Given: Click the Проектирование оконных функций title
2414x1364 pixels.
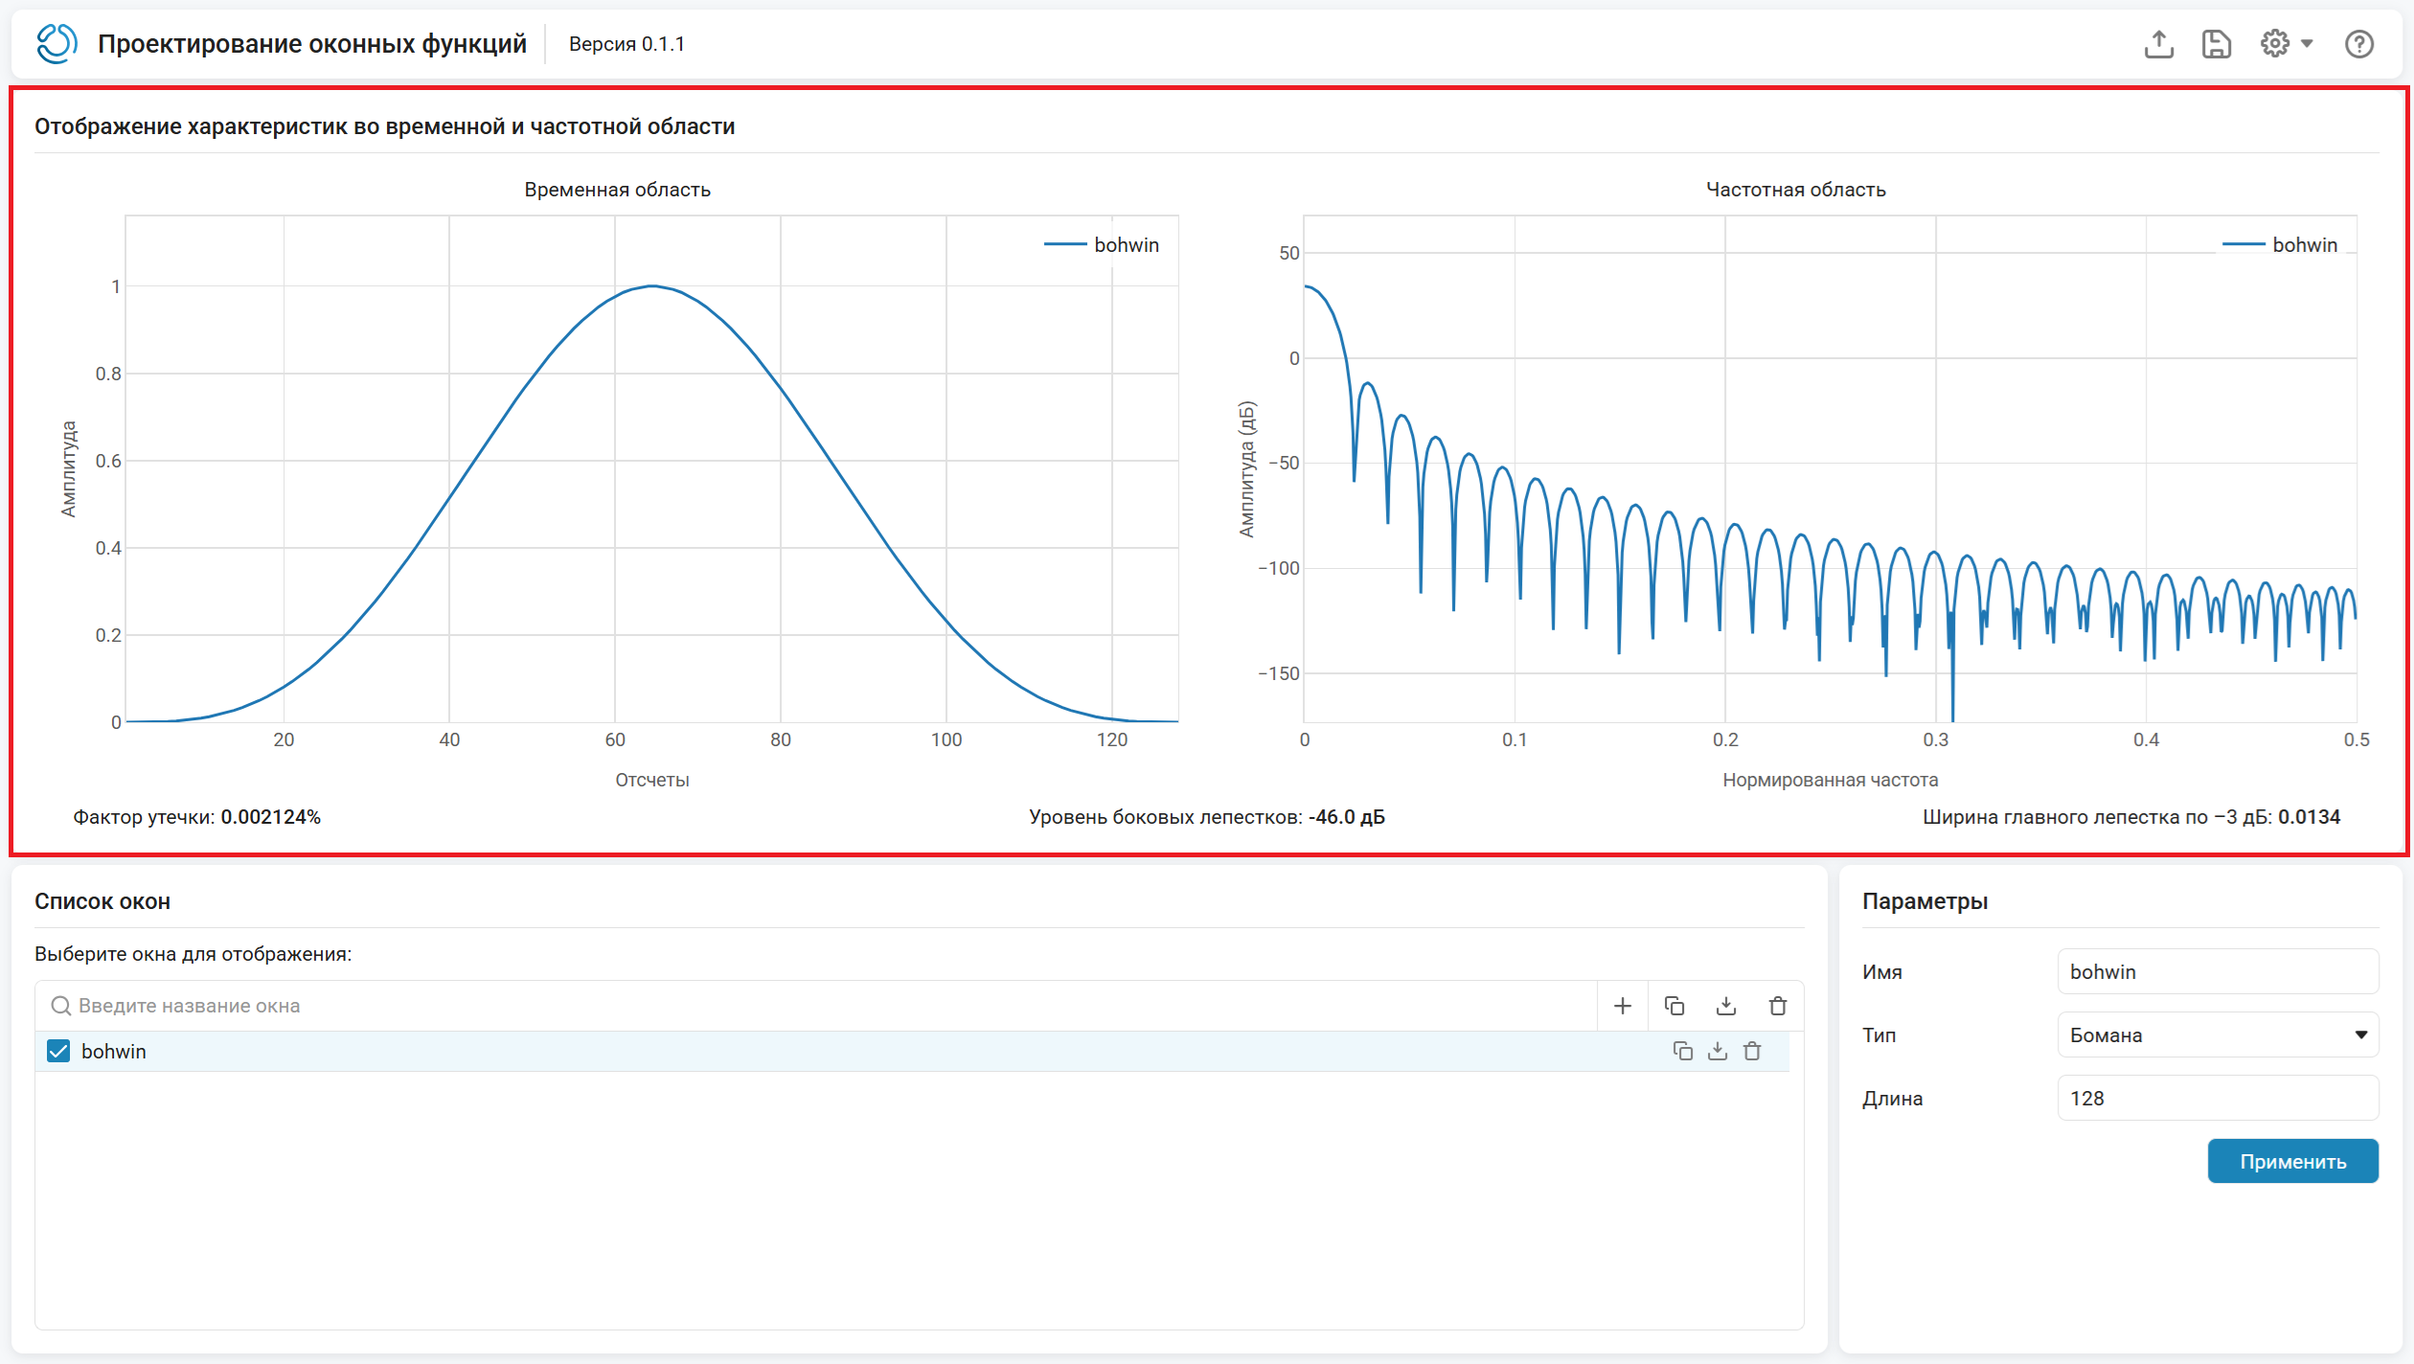Looking at the screenshot, I should coord(312,44).
